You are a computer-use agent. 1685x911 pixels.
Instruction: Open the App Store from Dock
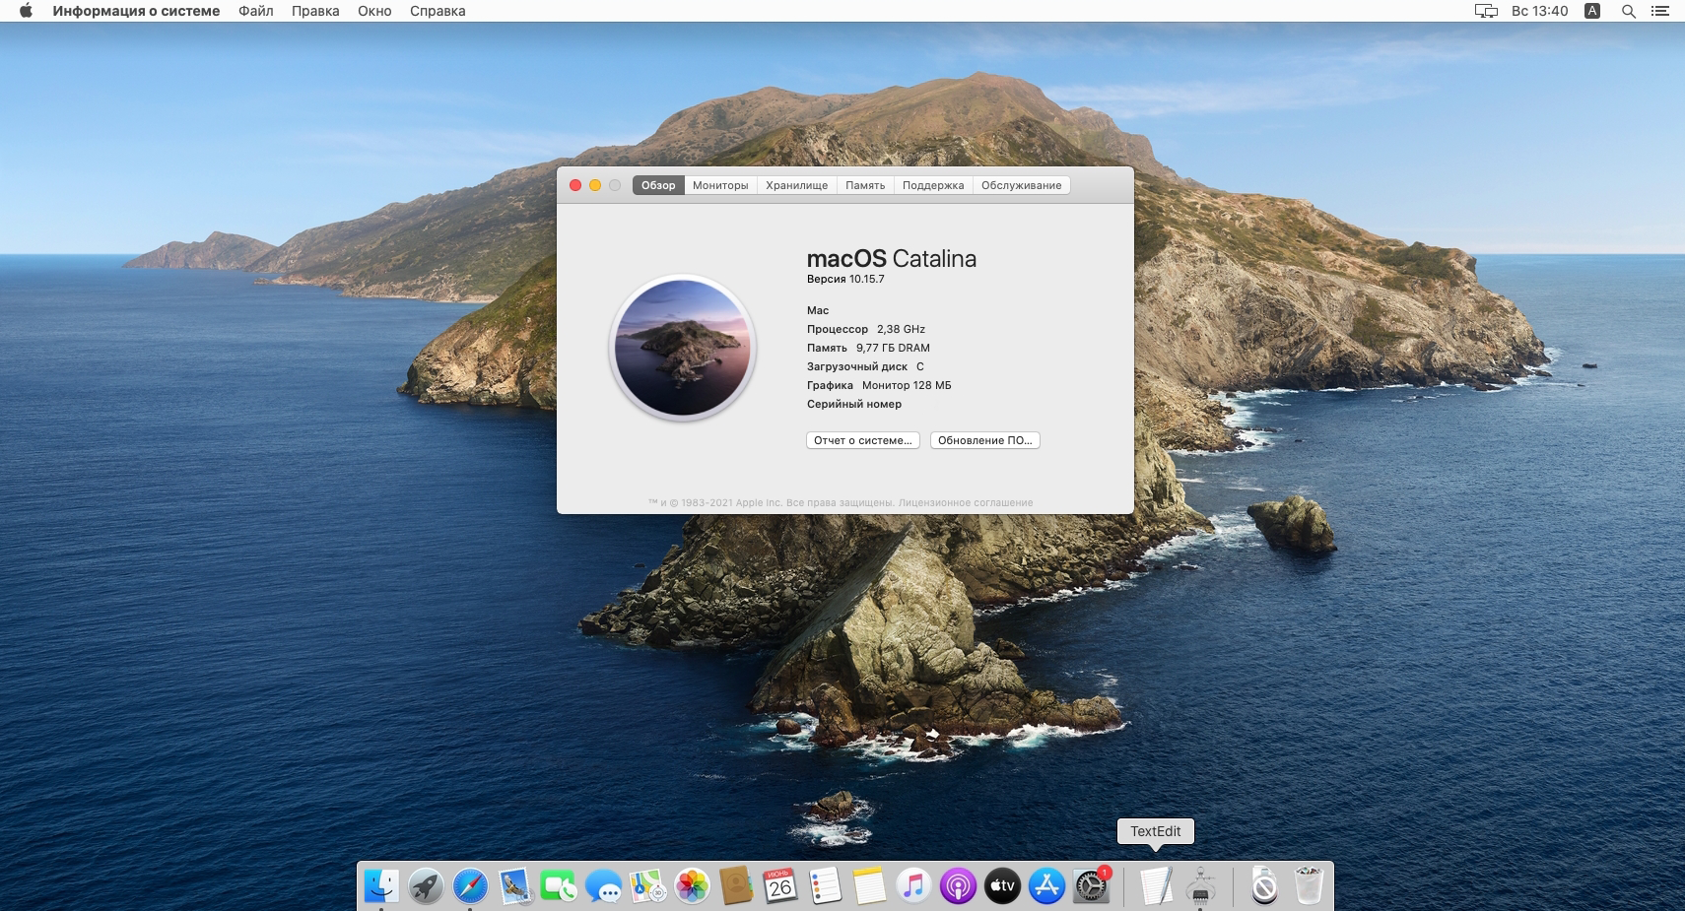pyautogui.click(x=1046, y=886)
